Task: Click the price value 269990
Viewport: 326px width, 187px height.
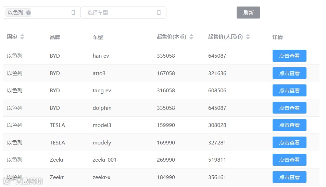Action: click(x=166, y=160)
